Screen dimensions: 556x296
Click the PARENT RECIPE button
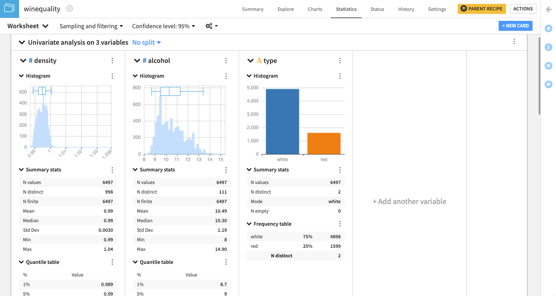click(482, 8)
